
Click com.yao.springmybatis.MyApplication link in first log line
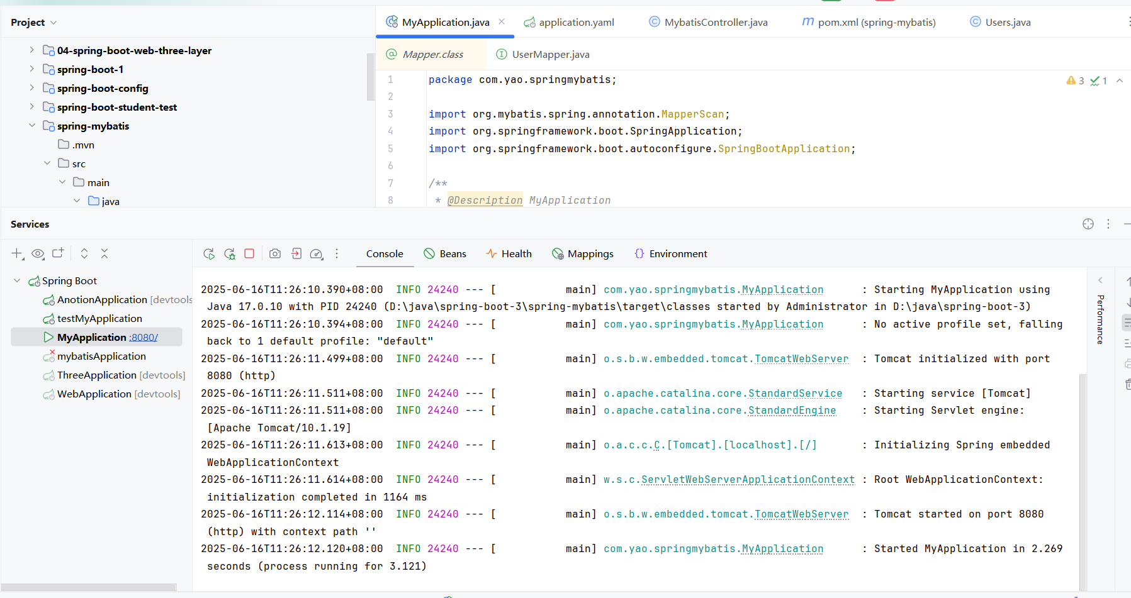coord(713,289)
